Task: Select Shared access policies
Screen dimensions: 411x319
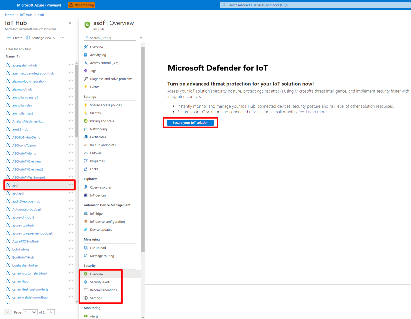Action: (x=106, y=105)
